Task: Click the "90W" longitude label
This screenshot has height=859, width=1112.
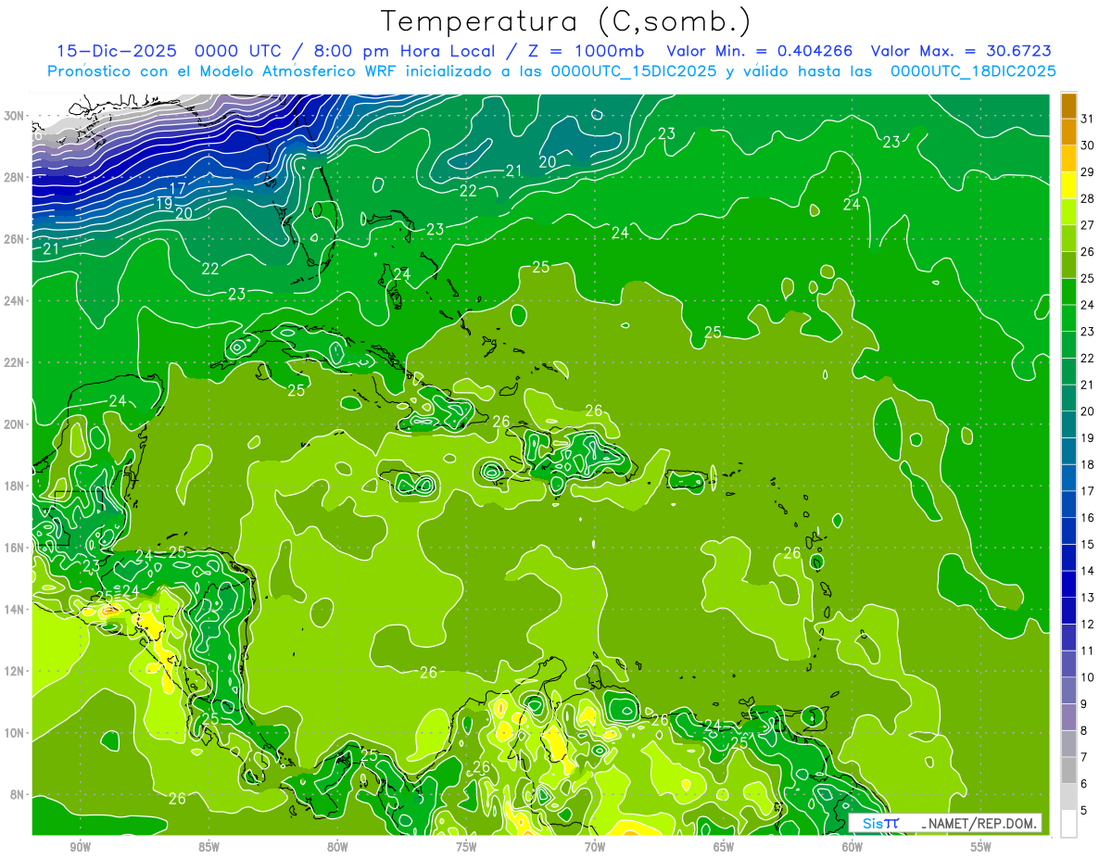Action: [x=80, y=847]
